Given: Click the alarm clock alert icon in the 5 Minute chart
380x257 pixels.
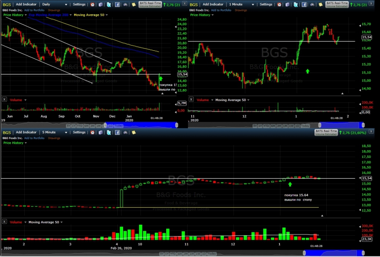Looking at the screenshot, I should point(92,132).
